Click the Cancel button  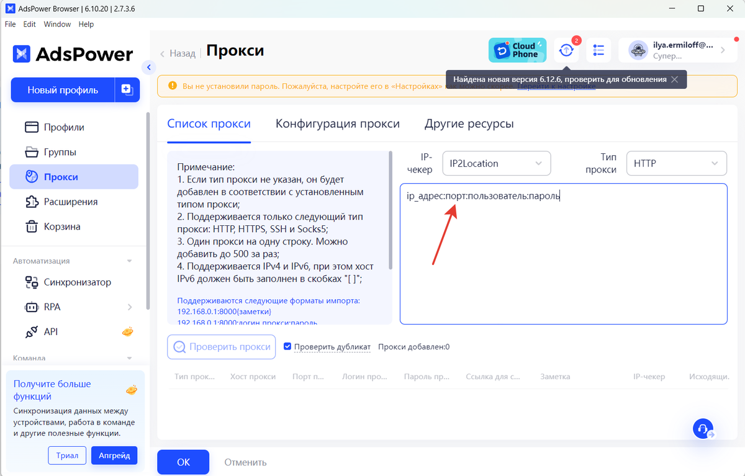(245, 462)
